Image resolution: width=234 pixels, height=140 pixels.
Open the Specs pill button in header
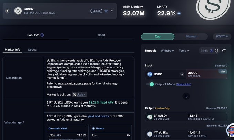[x=96, y=11]
